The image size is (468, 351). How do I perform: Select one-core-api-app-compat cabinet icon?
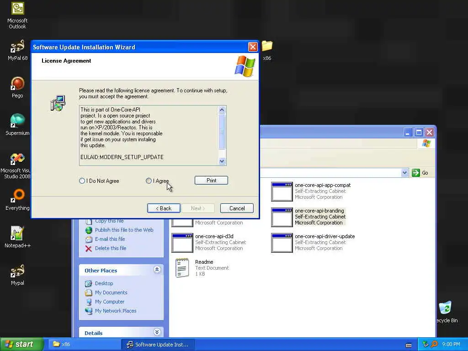click(x=282, y=191)
